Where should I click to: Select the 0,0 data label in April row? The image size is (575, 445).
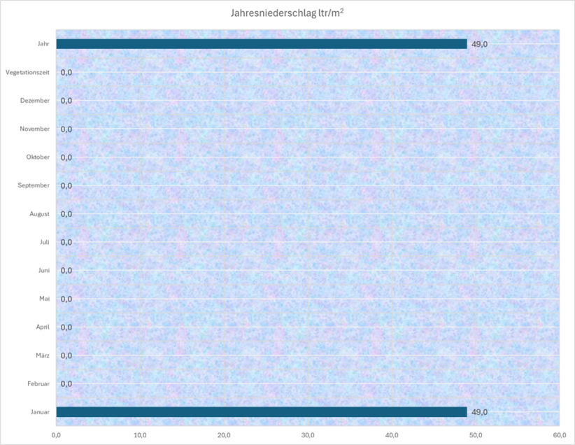[66, 327]
